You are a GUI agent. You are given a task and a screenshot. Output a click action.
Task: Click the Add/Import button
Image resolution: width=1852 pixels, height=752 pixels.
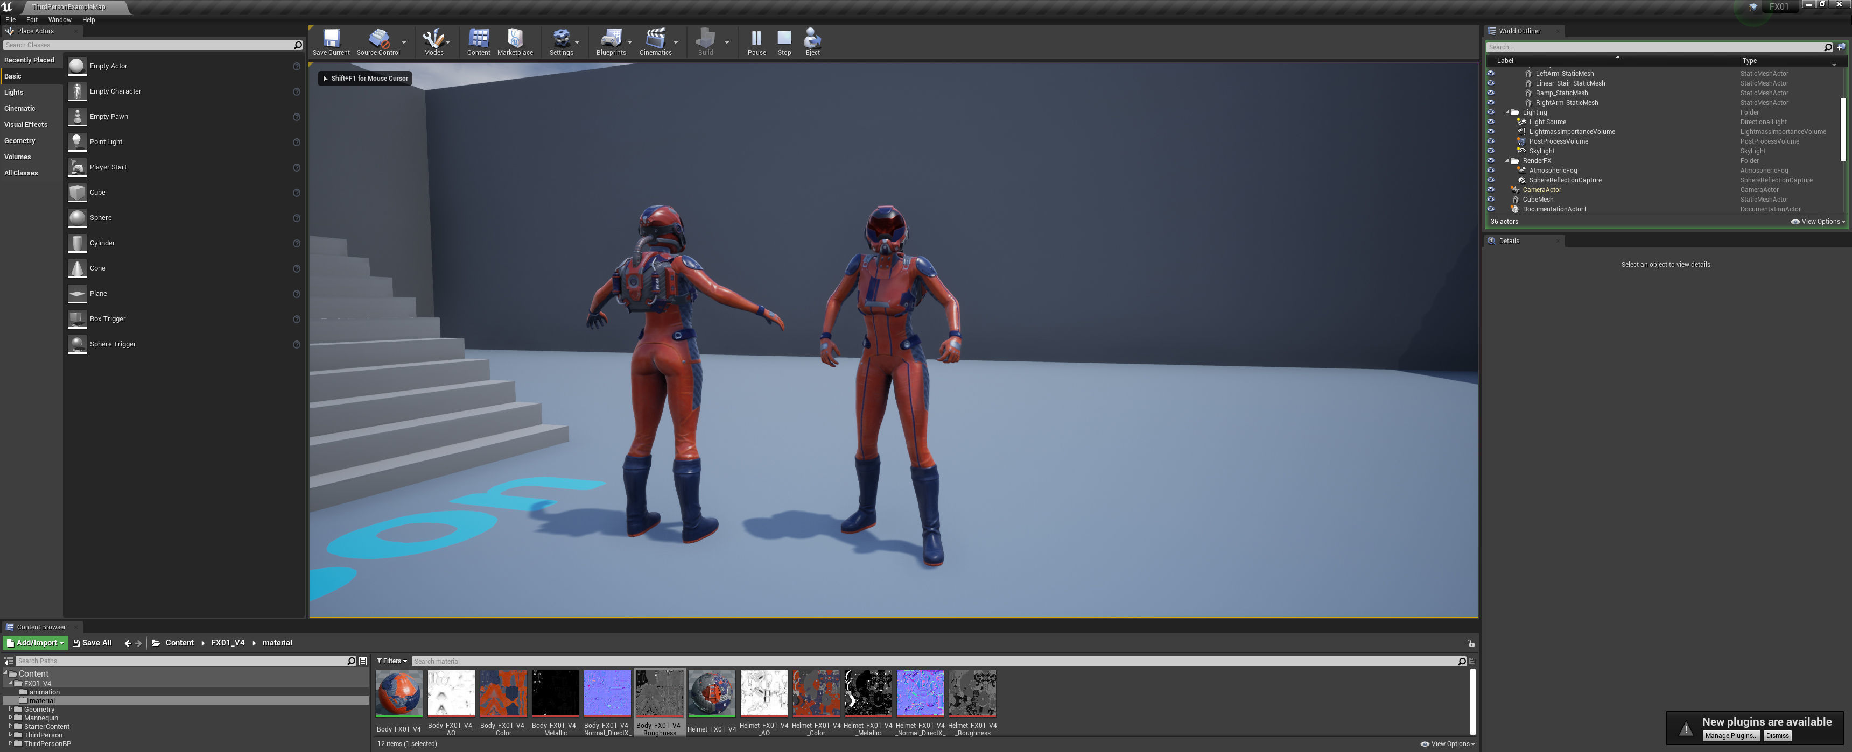(35, 643)
